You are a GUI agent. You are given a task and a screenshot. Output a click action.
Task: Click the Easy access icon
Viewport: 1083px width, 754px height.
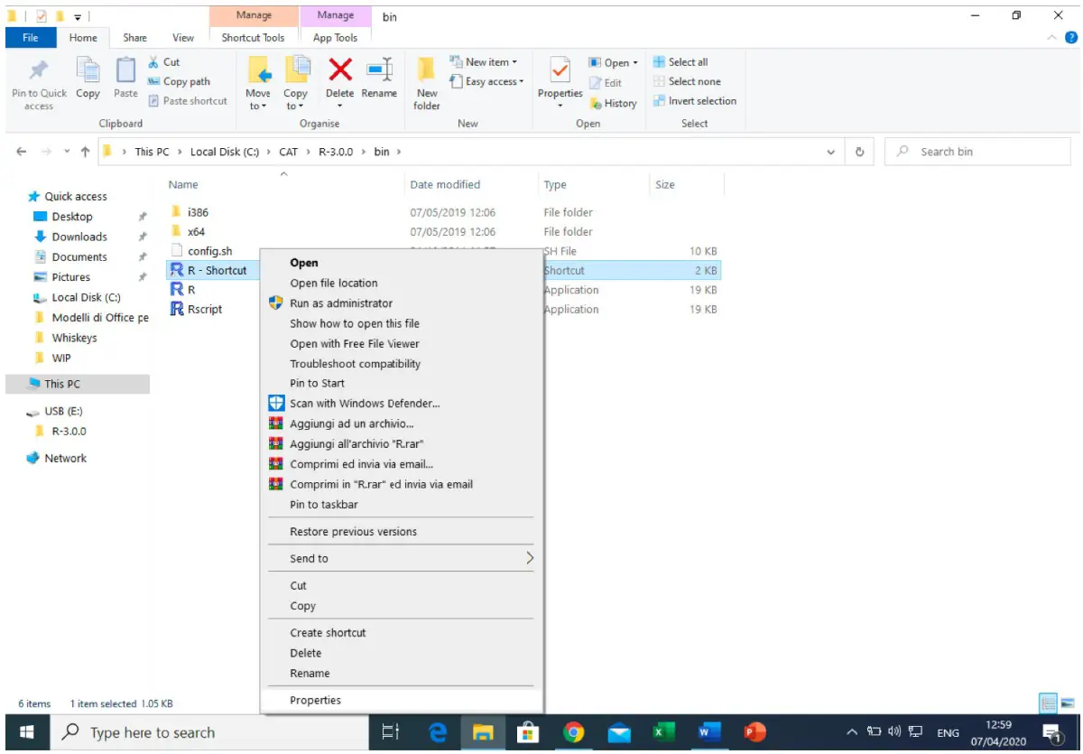486,81
